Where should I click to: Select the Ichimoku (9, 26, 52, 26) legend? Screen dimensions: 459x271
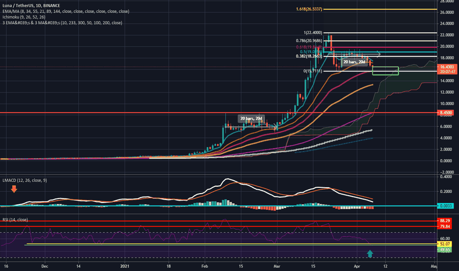click(x=24, y=17)
